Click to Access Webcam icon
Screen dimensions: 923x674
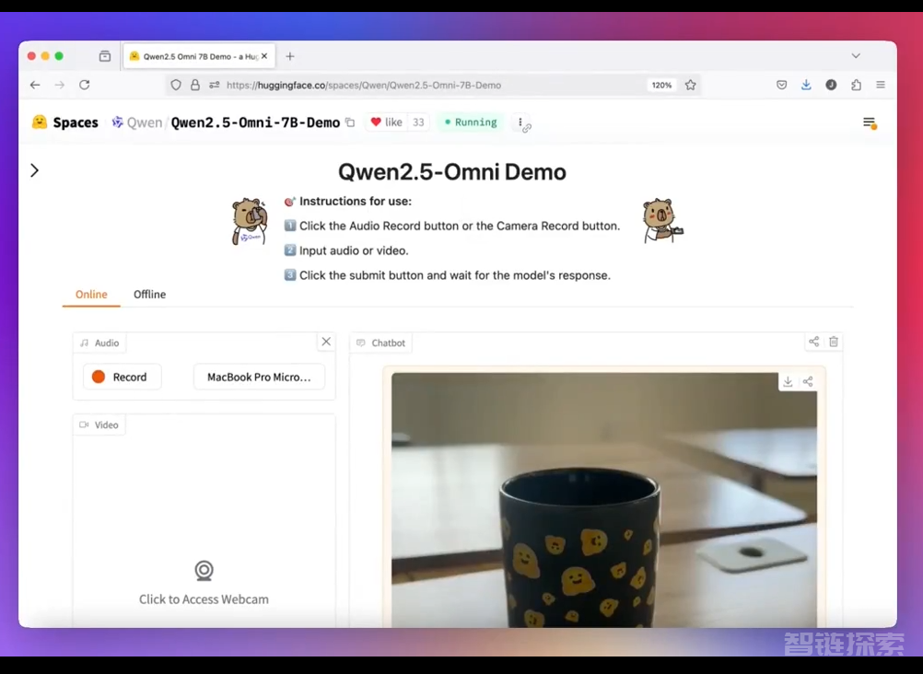pyautogui.click(x=204, y=571)
